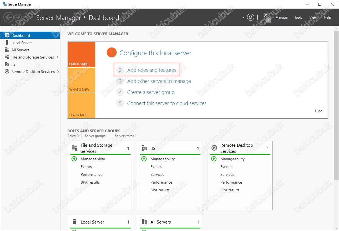The height and width of the screenshot is (231, 339).
Task: Click the All Servers sidebar icon
Action: pyautogui.click(x=7, y=50)
